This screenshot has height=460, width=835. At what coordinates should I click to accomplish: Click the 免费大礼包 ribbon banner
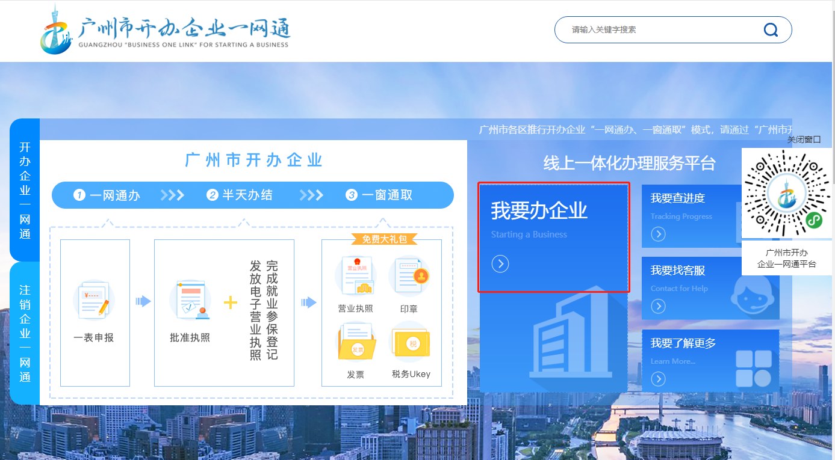coord(384,239)
